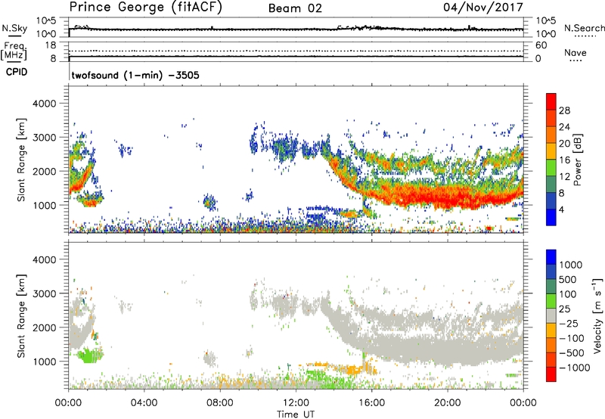The height and width of the screenshot is (419, 605).
Task: Click 'twofsound (1-min) -3505' mode text
Action: [x=135, y=75]
